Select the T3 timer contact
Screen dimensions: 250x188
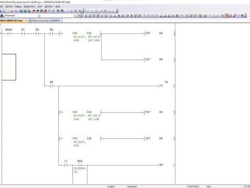pos(66,165)
